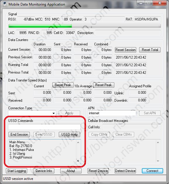Open USSD Help
The image size is (169, 184).
(70, 134)
